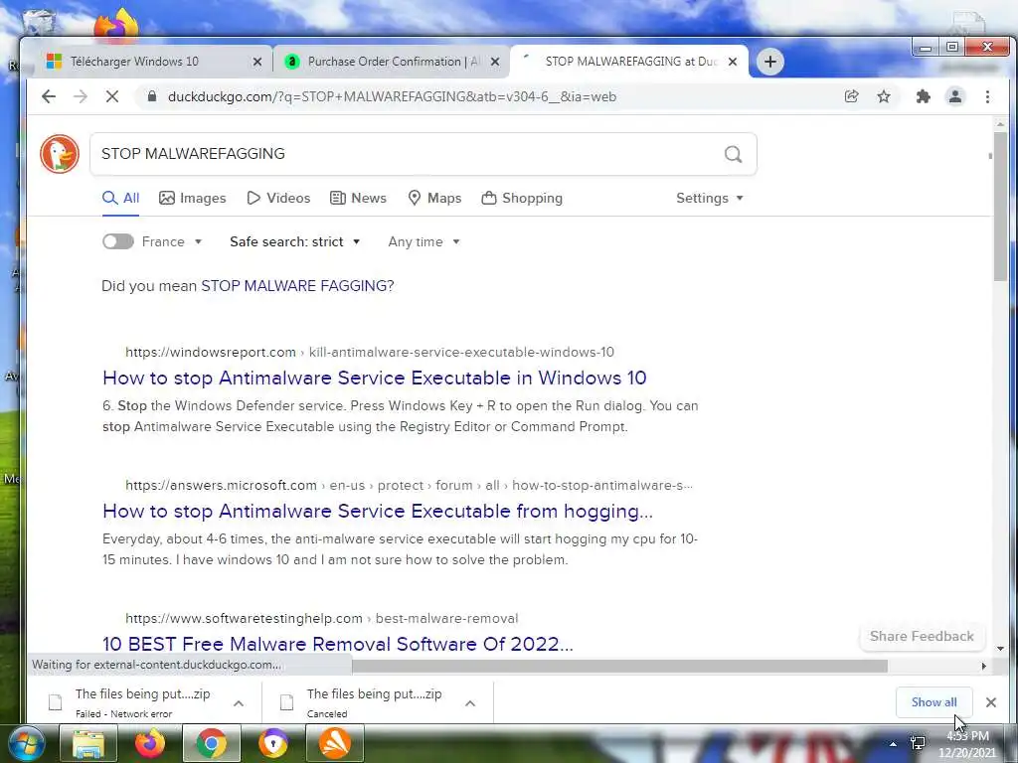Open How to stop Antimalware Service Executable in Windows 10
The width and height of the screenshot is (1018, 763).
[x=375, y=378]
